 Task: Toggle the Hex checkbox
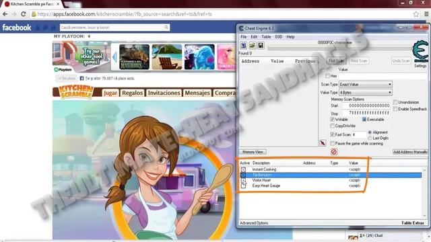pos(327,76)
